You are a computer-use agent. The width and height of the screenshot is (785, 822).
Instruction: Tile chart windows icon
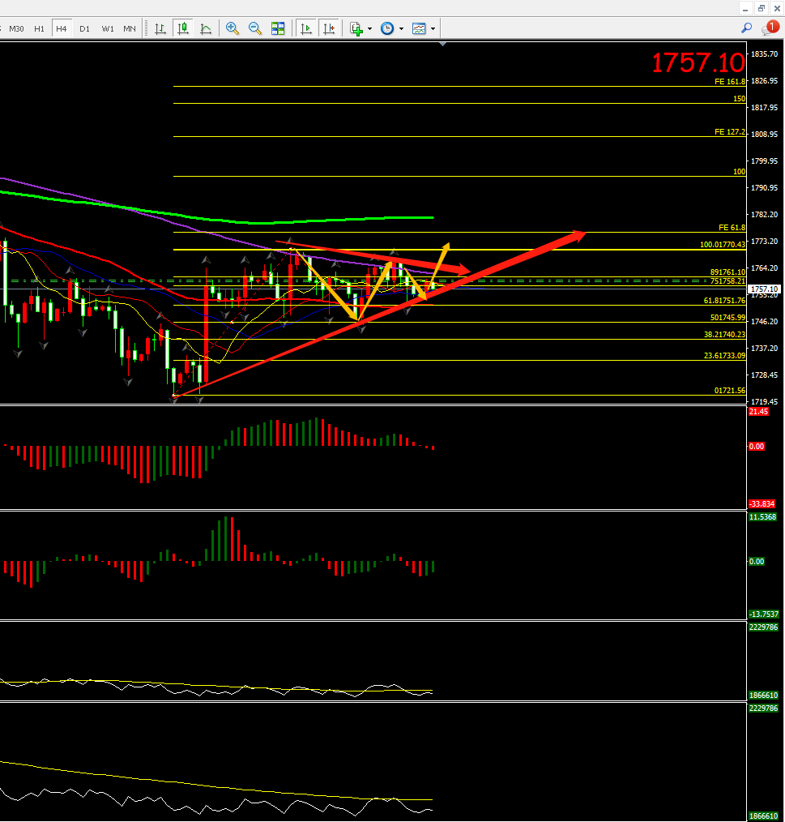(x=278, y=28)
